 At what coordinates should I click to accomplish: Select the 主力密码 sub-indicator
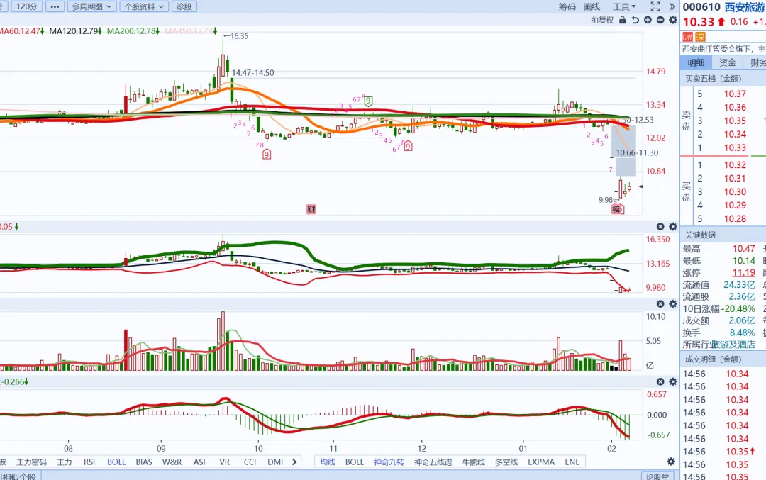31,462
